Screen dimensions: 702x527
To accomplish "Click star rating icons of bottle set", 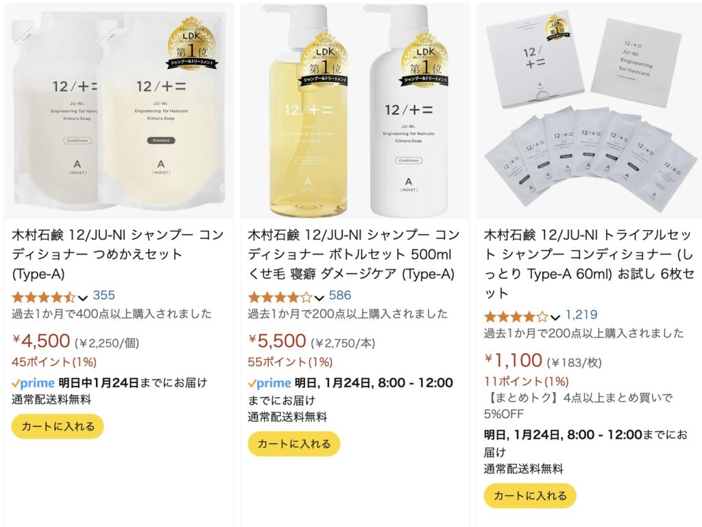I will pyautogui.click(x=280, y=297).
